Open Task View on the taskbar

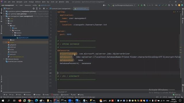(14, 100)
